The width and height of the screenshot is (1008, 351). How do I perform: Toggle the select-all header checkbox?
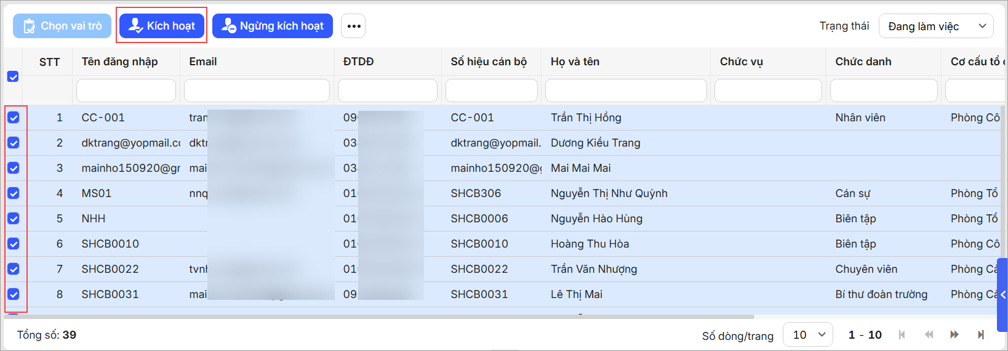[13, 76]
